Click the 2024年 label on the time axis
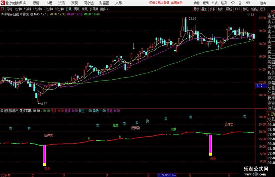Viewport: 275px width, 177px height. [6, 175]
